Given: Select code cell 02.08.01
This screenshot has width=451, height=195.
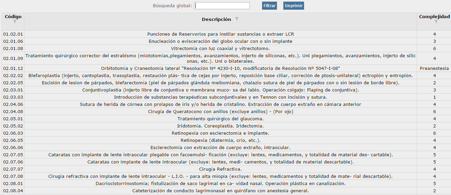Looking at the screenshot, I should (13, 184).
